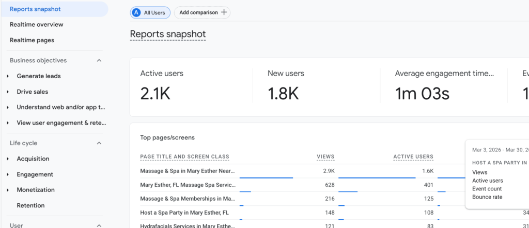Collapse the User section chevron
The width and height of the screenshot is (529, 228).
pyautogui.click(x=99, y=225)
